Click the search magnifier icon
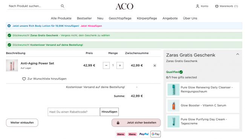The width and height of the screenshot is (245, 139). click(62, 6)
